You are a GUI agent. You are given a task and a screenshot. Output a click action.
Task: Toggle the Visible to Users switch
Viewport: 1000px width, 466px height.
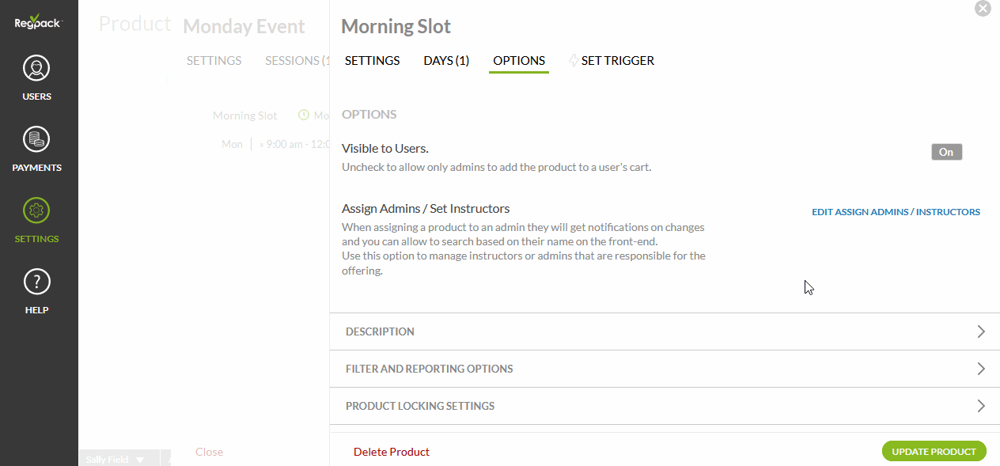coord(946,152)
